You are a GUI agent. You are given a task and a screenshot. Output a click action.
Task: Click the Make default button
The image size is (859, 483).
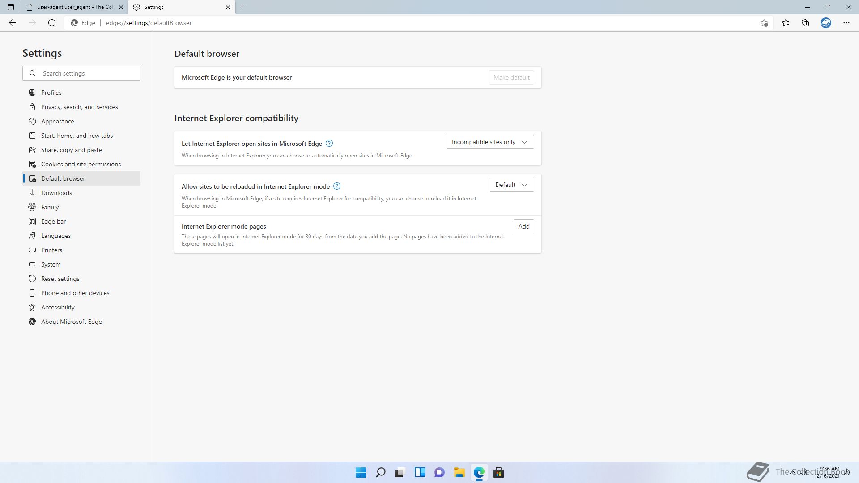(x=511, y=77)
